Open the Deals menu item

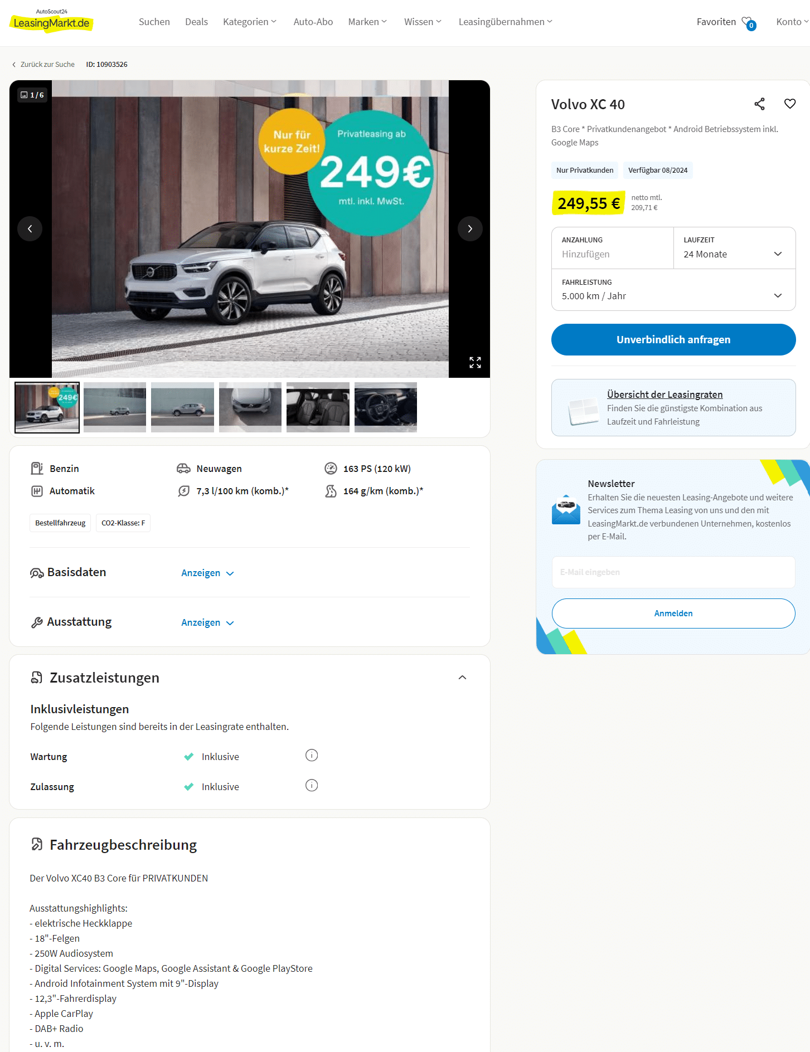click(x=196, y=22)
